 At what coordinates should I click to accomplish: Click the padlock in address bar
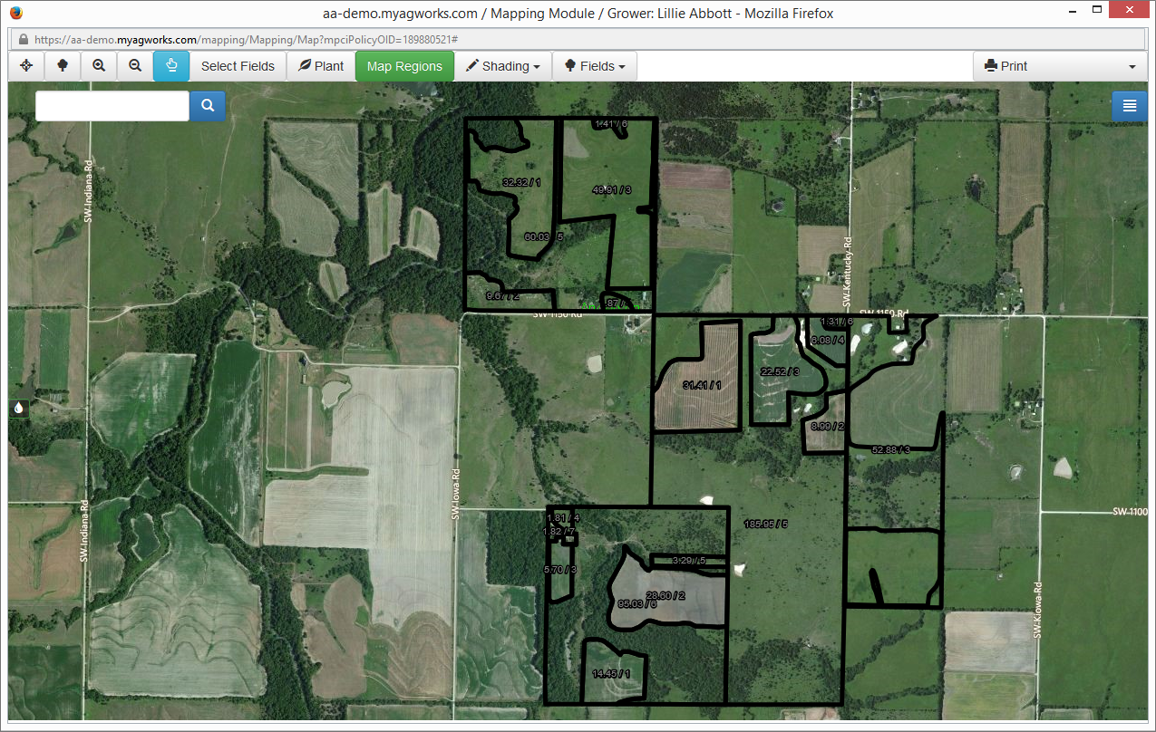[x=23, y=40]
